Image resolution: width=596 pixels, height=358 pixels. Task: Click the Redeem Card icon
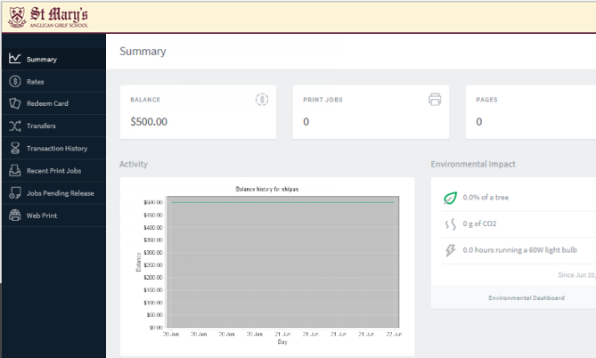click(15, 103)
